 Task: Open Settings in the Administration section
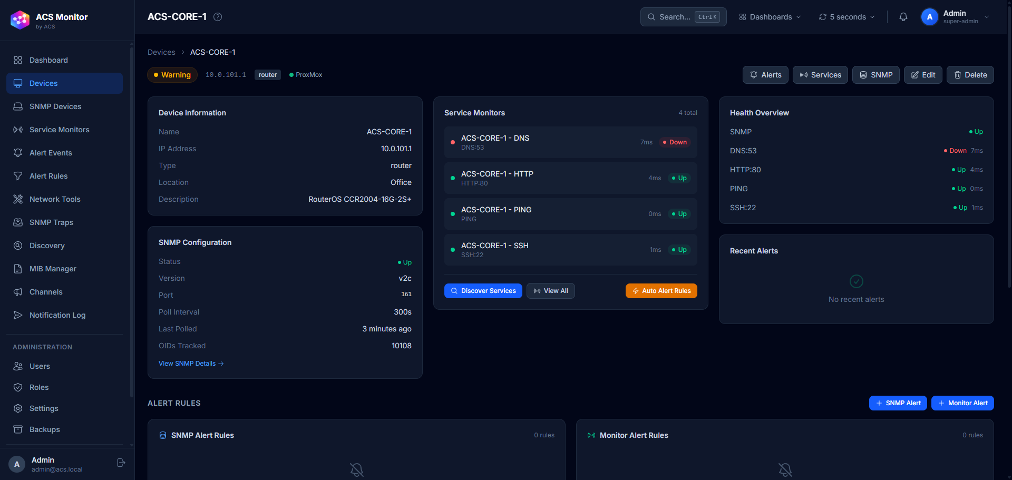click(64, 408)
